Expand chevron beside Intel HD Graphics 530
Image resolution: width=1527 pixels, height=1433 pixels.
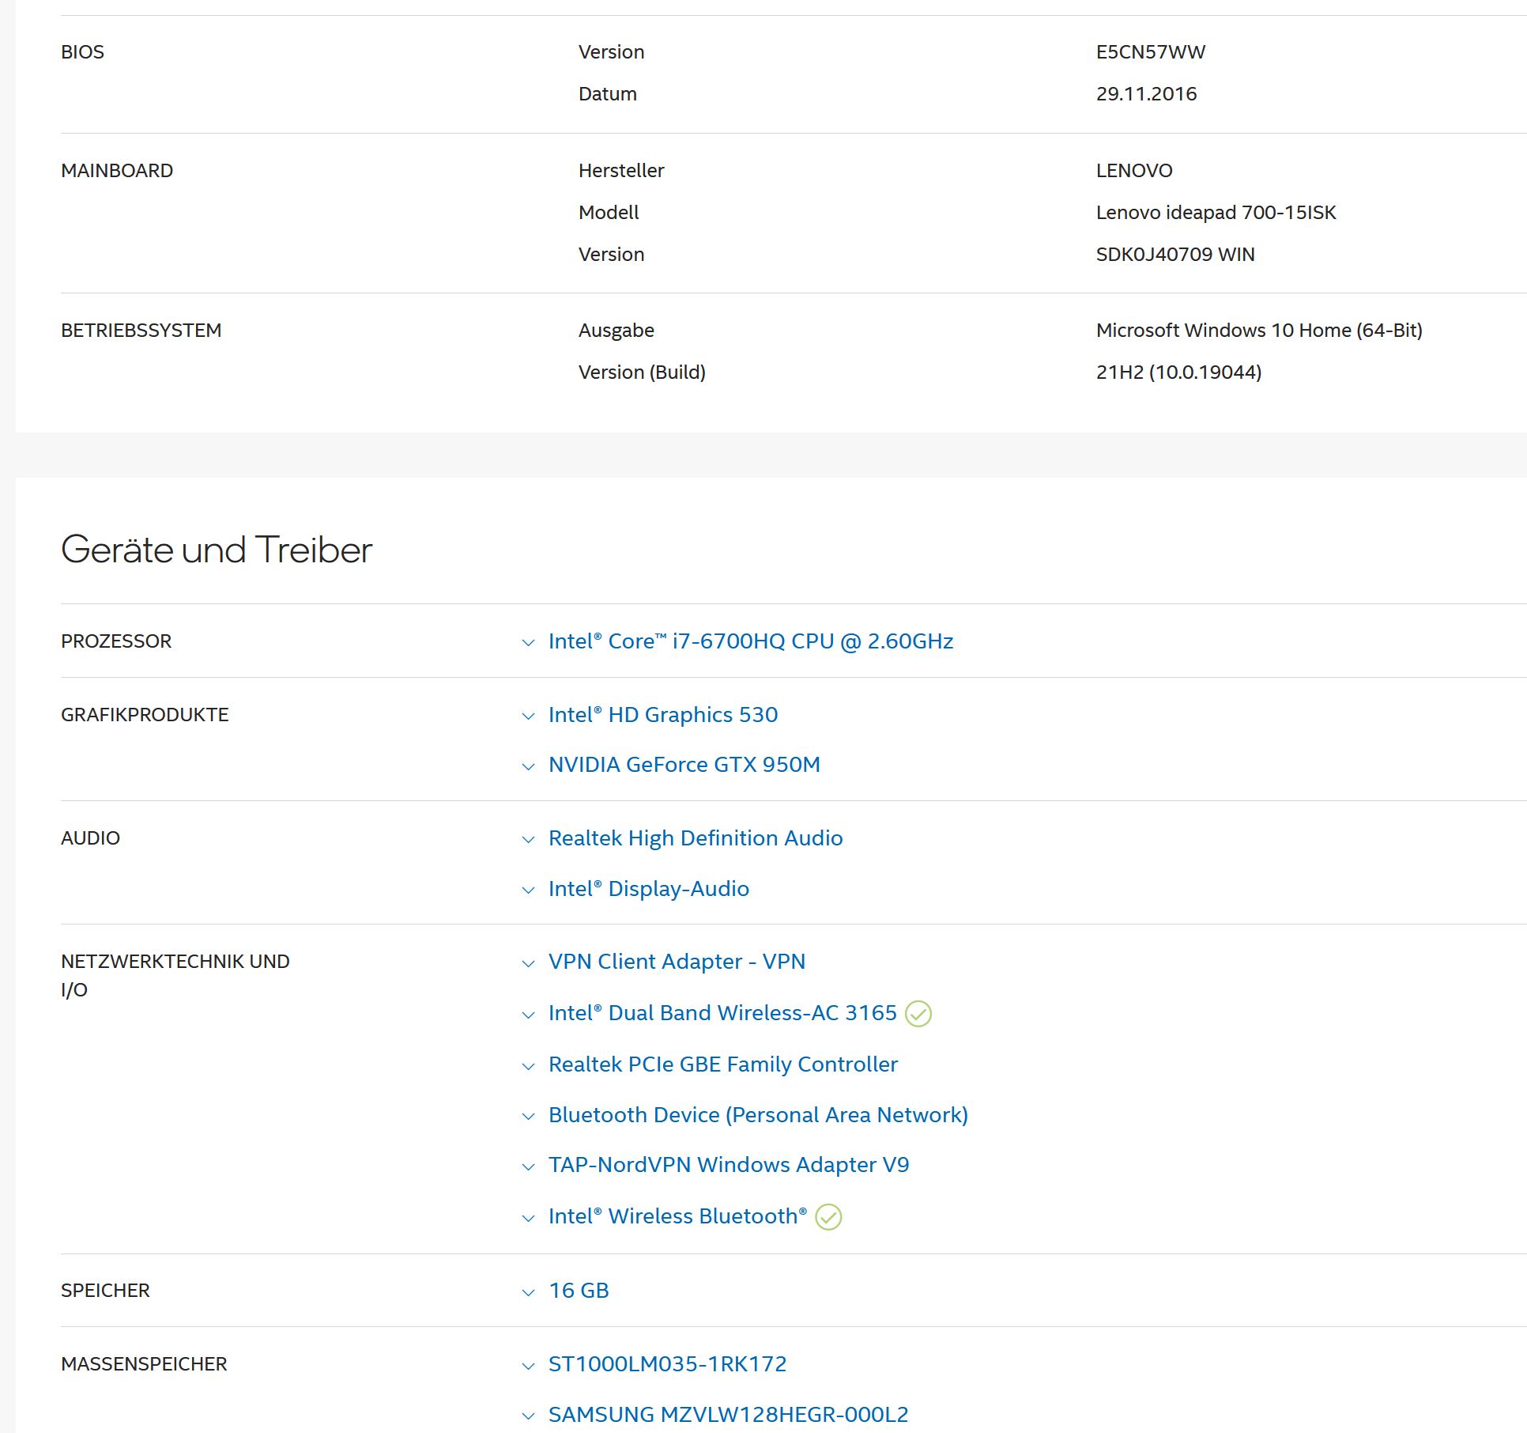[528, 716]
